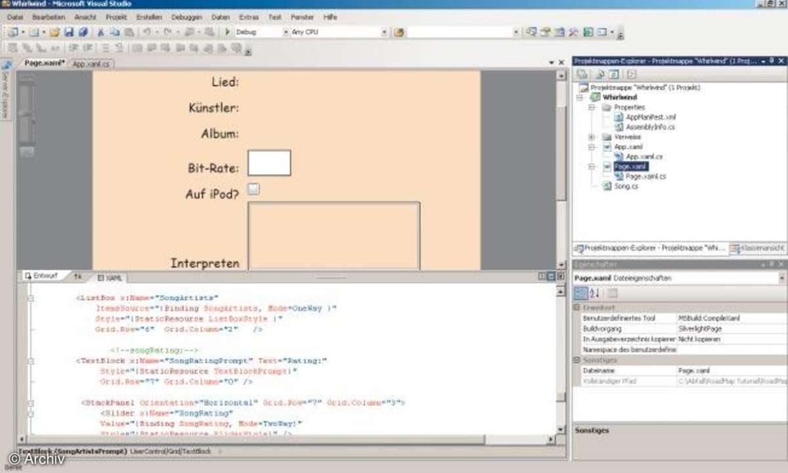Open the Projekt menu
This screenshot has width=788, height=473.
(116, 16)
